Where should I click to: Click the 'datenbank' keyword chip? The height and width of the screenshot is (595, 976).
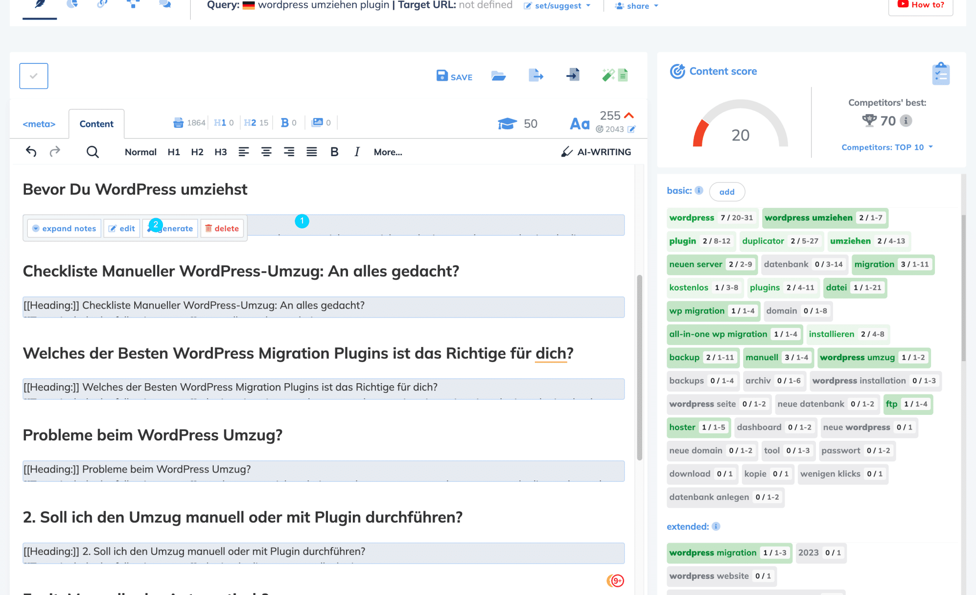click(804, 264)
